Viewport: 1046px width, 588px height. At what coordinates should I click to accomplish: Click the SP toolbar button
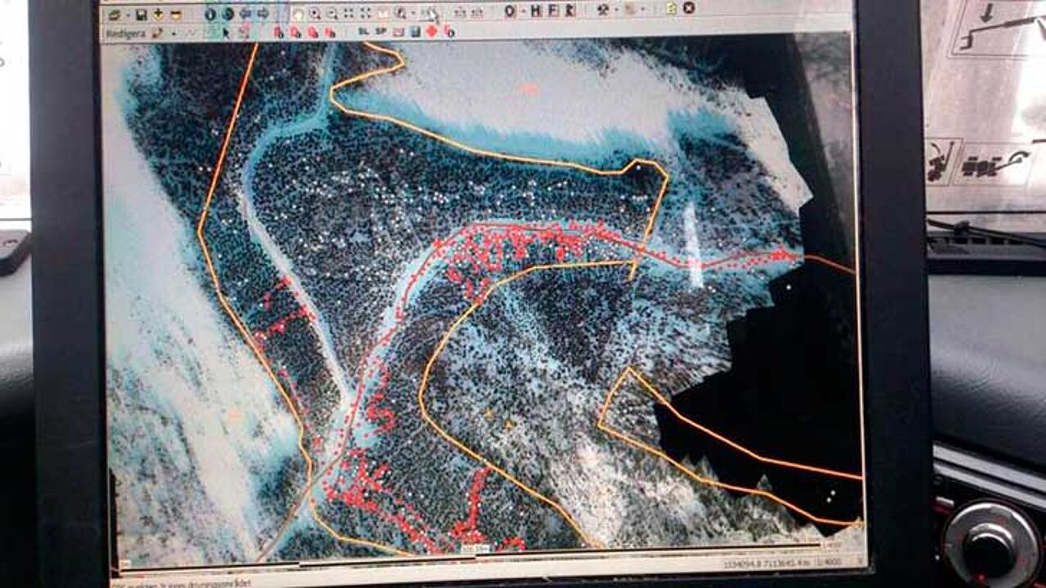[381, 31]
